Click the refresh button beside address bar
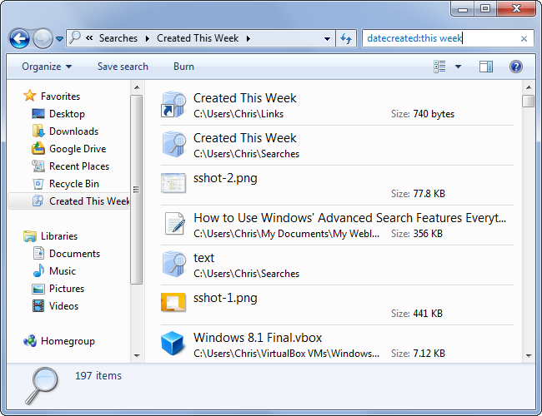 346,38
